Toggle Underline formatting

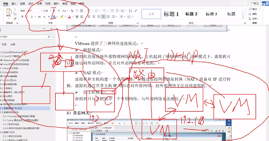coord(32,17)
